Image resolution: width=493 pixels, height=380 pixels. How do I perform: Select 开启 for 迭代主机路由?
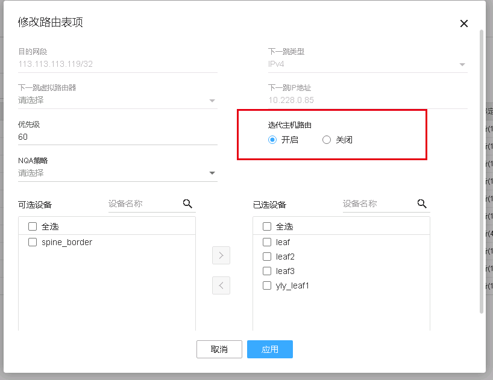click(x=272, y=140)
